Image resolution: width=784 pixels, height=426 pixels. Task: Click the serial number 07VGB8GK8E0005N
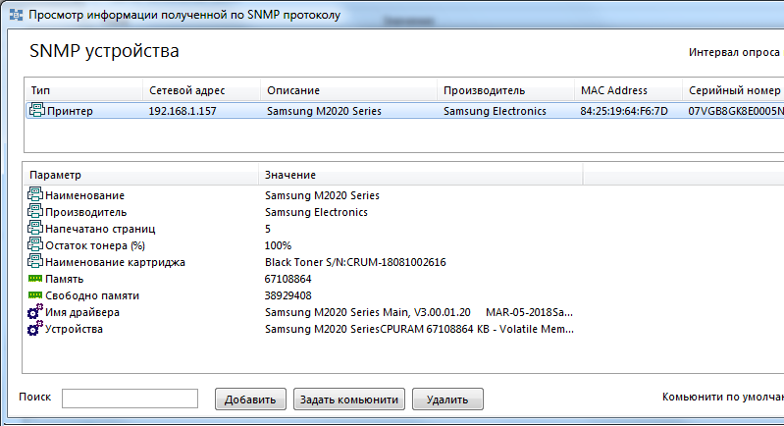736,111
